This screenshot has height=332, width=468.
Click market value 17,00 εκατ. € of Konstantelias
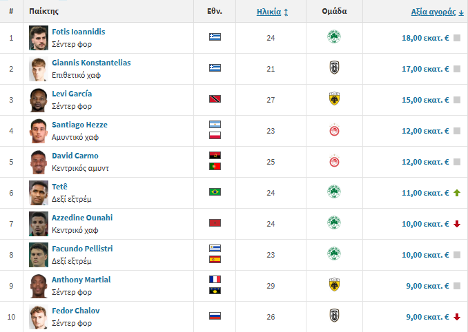[x=425, y=69]
